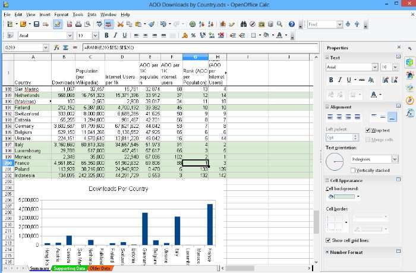416x273 pixels.
Task: Click the Find text field
Action: tap(322, 24)
